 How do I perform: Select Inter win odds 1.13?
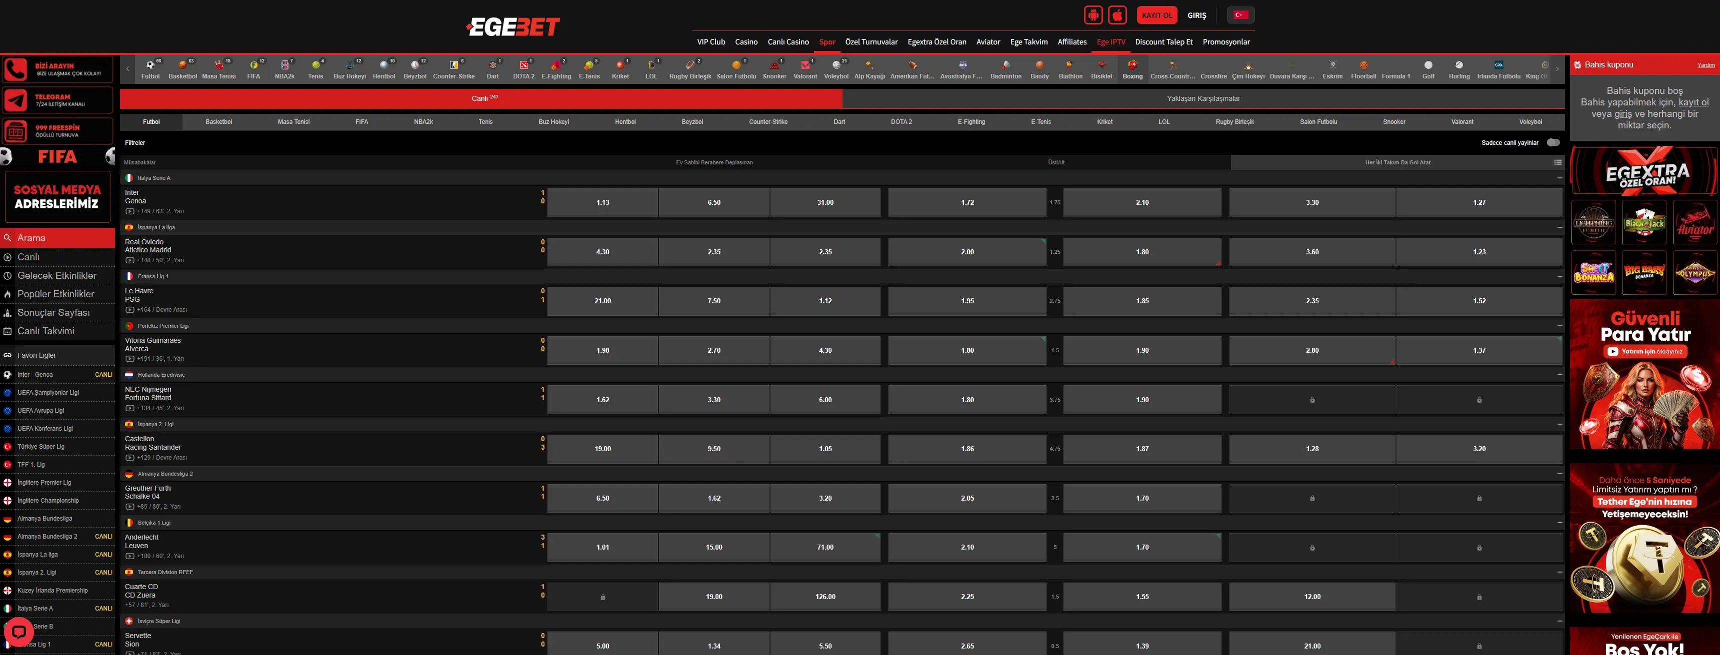[x=602, y=203]
